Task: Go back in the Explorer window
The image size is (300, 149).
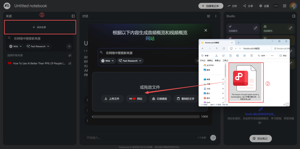Action: [202, 48]
